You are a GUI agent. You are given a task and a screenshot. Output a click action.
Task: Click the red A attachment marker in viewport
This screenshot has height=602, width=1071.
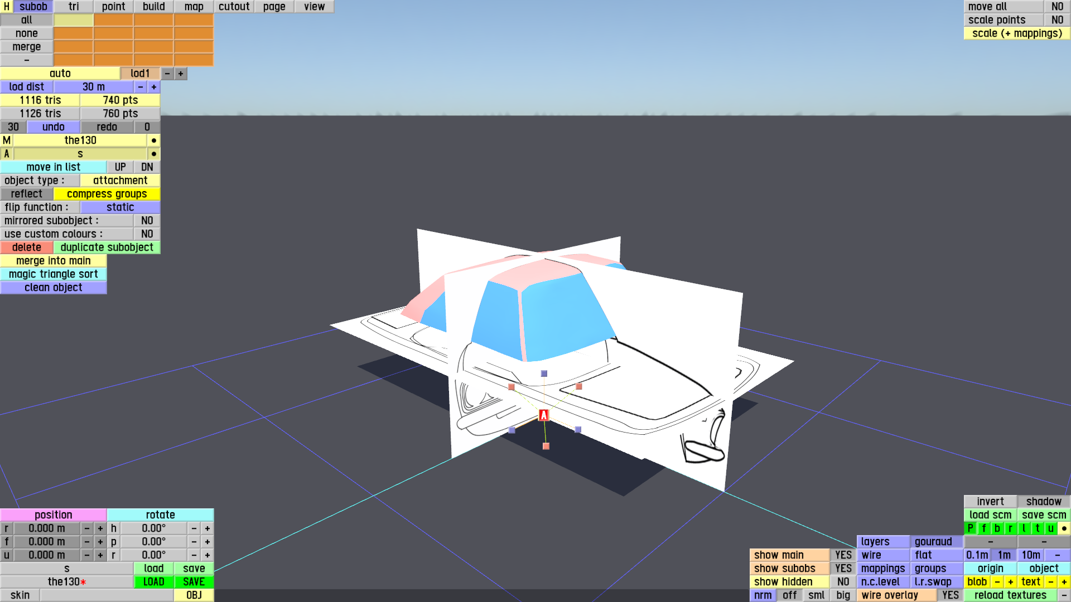[544, 415]
